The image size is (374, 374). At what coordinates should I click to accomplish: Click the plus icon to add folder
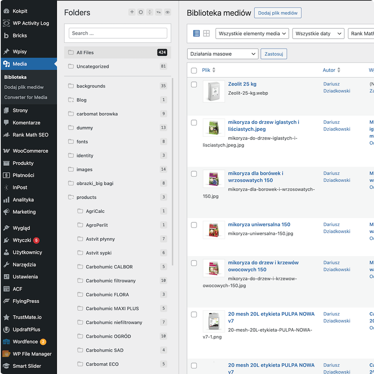(132, 12)
